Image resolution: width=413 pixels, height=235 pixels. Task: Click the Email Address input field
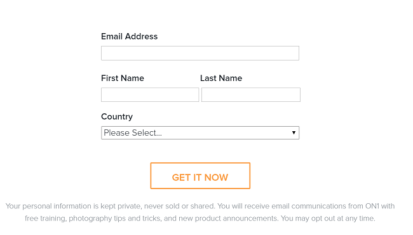click(200, 53)
